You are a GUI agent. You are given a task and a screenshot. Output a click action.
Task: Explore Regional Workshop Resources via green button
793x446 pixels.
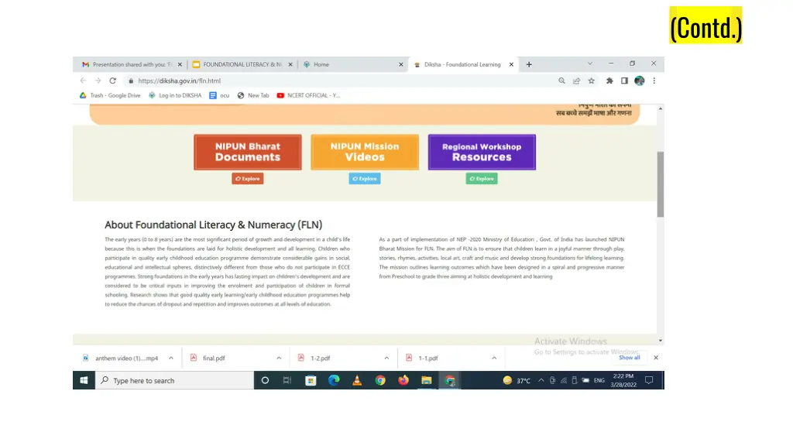click(482, 179)
